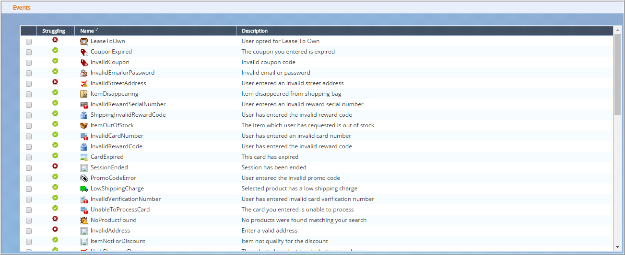Viewport: 625px width, 255px height.
Task: Check the ItemDisappearing row checkbox
Action: (29, 94)
